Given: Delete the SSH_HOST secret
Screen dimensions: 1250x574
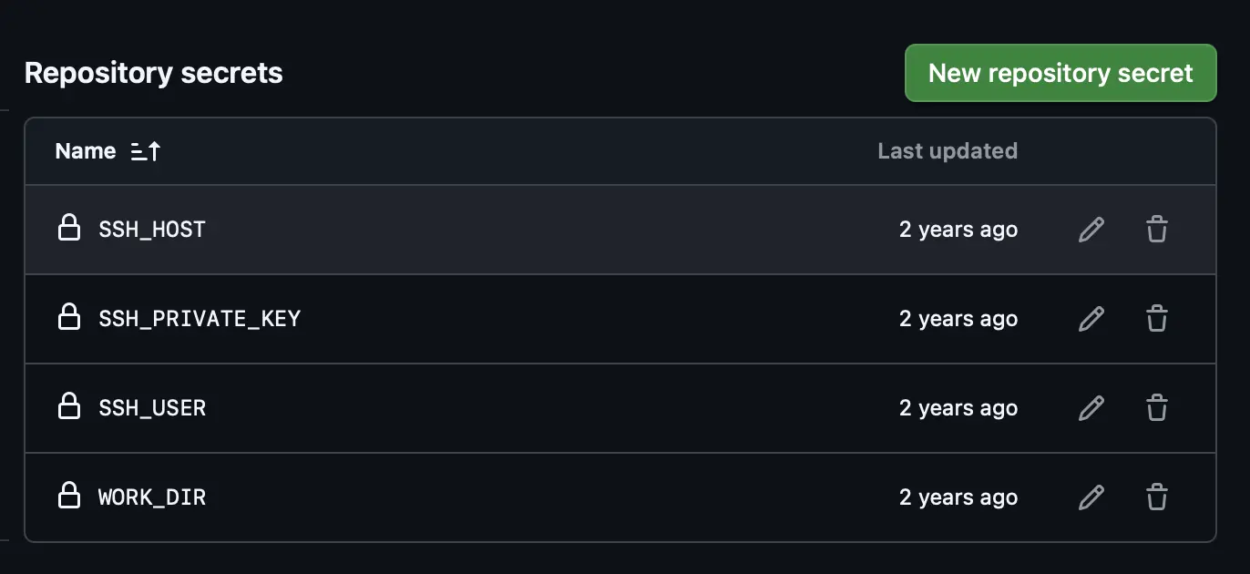Looking at the screenshot, I should click(1156, 230).
